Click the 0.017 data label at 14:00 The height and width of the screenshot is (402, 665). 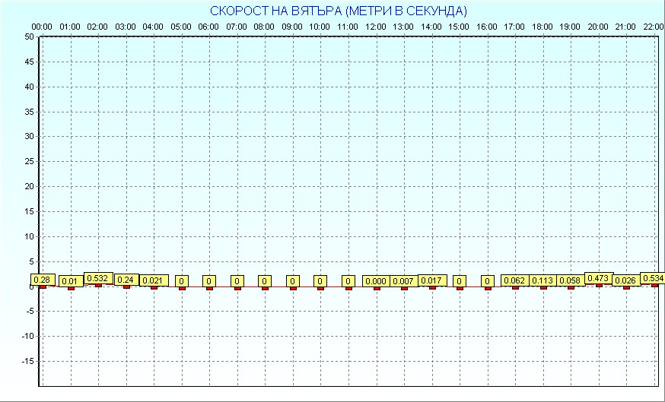tap(431, 280)
